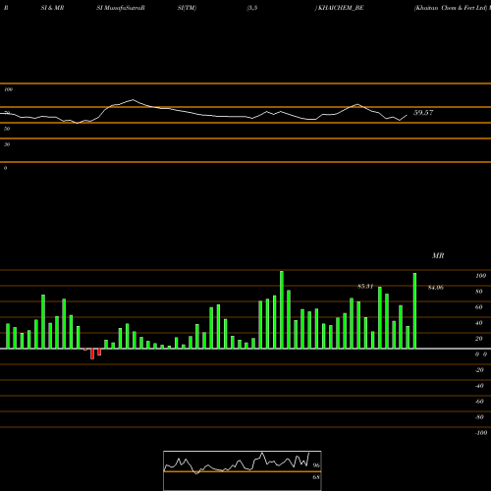This screenshot has width=491, height=491.
Task: Click the current RSI value 59.57
Action: [x=423, y=113]
